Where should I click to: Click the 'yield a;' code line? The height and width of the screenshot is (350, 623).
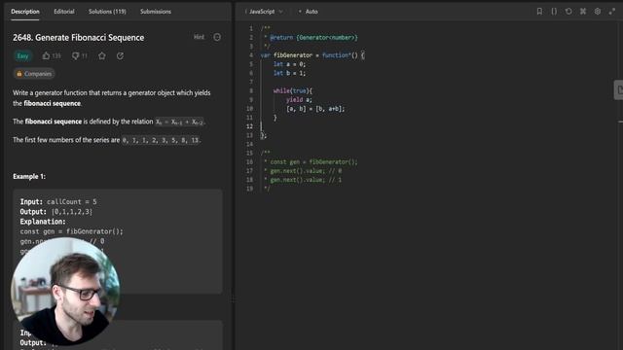click(299, 99)
